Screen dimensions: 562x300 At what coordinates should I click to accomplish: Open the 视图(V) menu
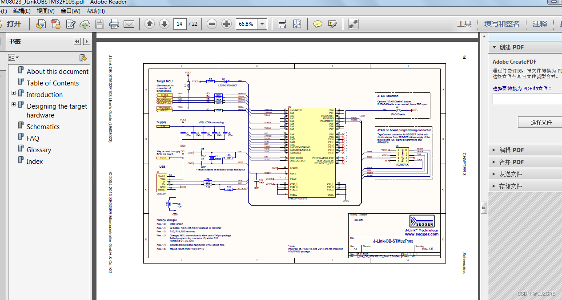point(46,11)
